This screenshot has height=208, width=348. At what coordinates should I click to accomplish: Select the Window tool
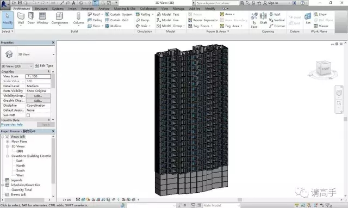(x=42, y=19)
